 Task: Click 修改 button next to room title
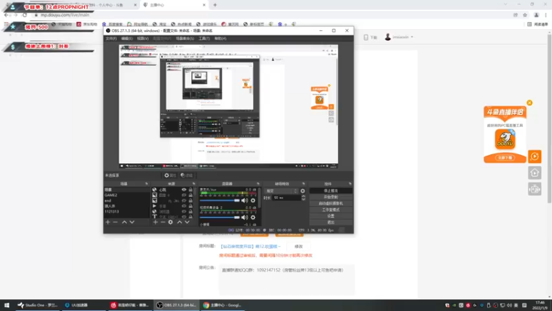[299, 247]
